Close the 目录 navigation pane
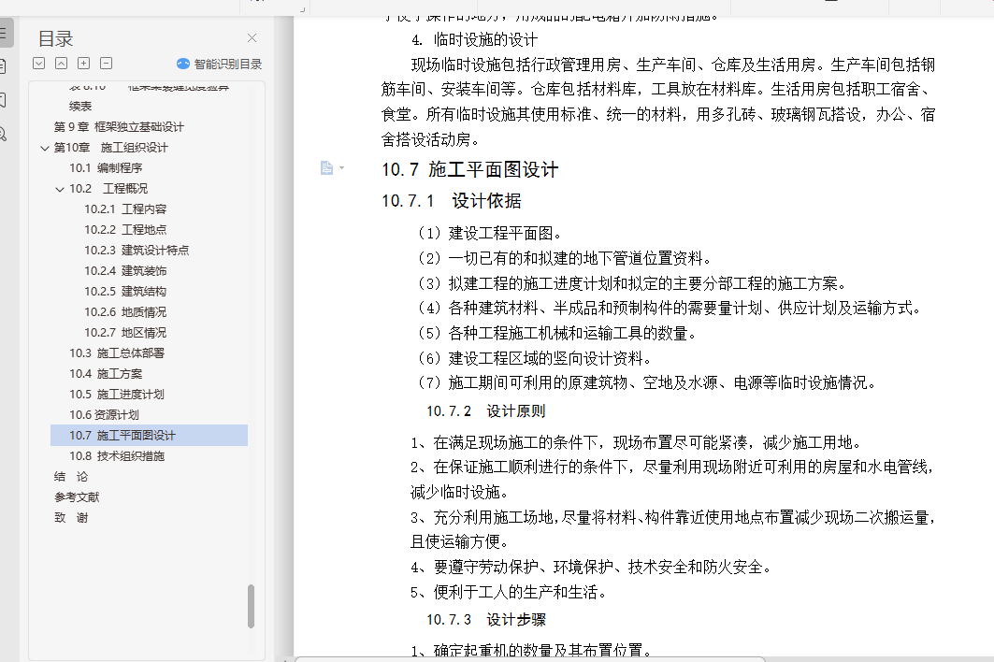This screenshot has width=994, height=662. tap(252, 38)
